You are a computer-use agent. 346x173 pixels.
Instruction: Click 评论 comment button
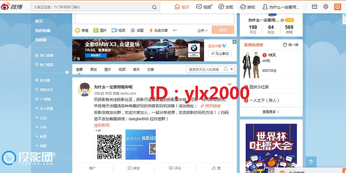[x=175, y=168]
